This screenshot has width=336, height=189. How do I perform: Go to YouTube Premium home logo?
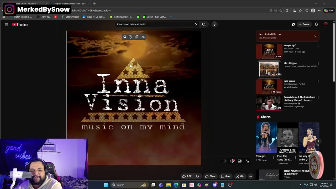(x=20, y=24)
